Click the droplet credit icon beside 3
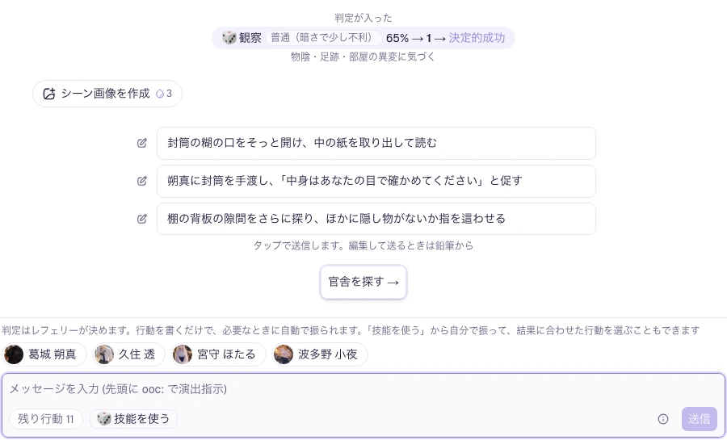This screenshot has width=727, height=440. [x=160, y=94]
